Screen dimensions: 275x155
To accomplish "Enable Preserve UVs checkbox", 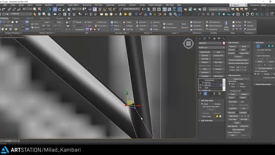I will coord(229,91).
